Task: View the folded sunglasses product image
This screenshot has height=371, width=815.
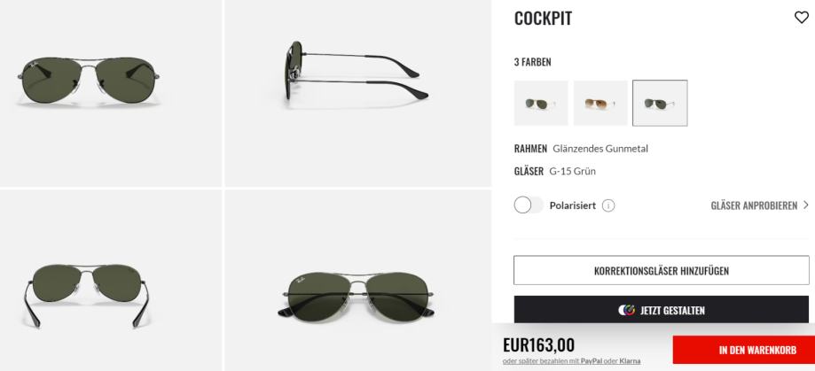Action: click(x=358, y=280)
